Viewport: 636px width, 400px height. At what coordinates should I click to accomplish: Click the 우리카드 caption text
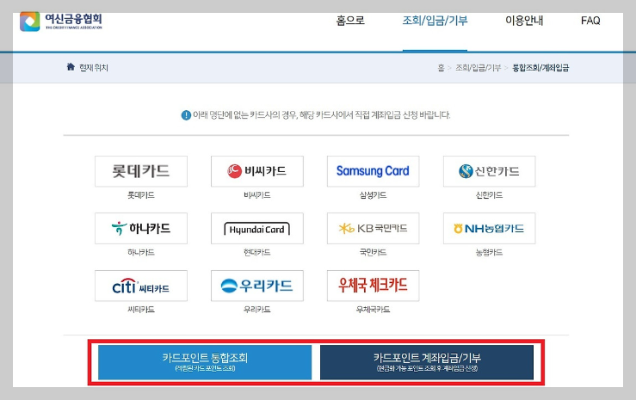point(257,310)
